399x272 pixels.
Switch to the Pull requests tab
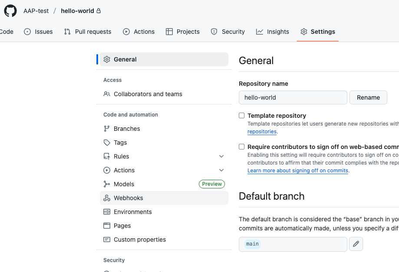(87, 32)
